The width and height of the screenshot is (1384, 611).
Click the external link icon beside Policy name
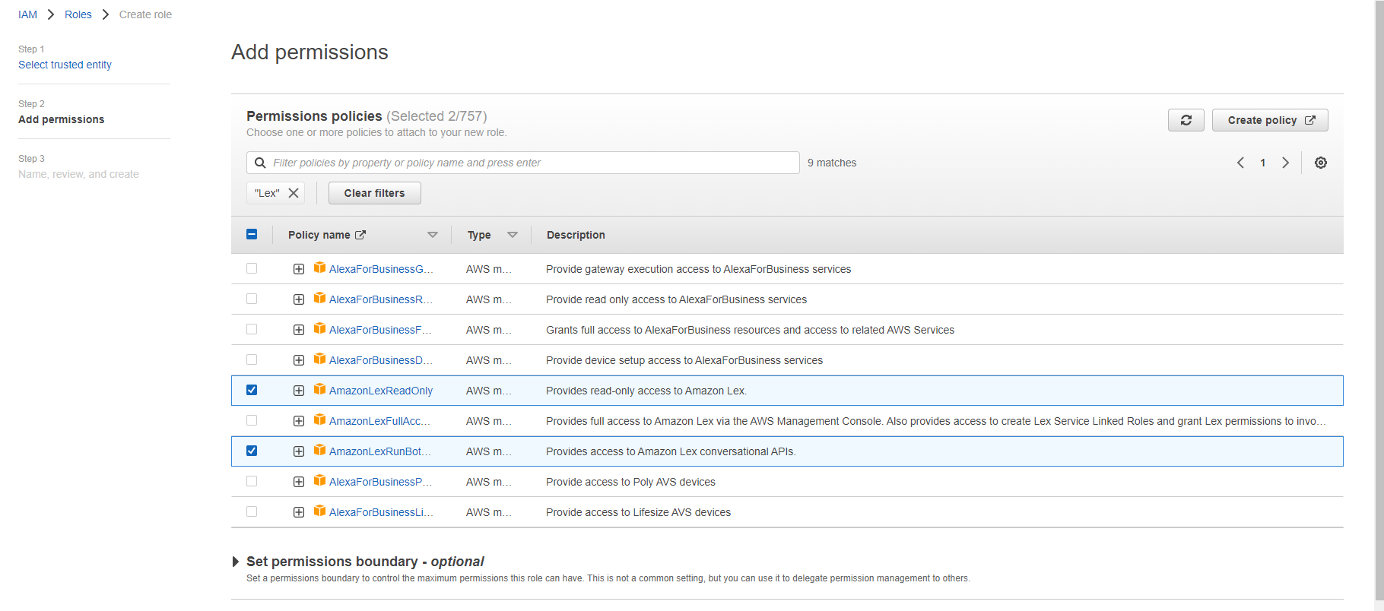(360, 235)
